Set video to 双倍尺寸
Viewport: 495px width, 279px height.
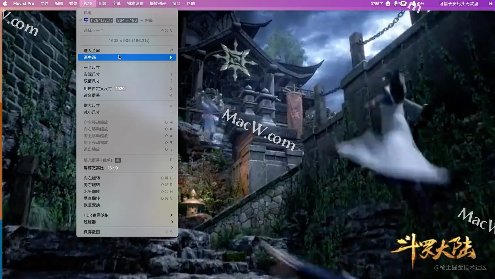tap(127, 81)
